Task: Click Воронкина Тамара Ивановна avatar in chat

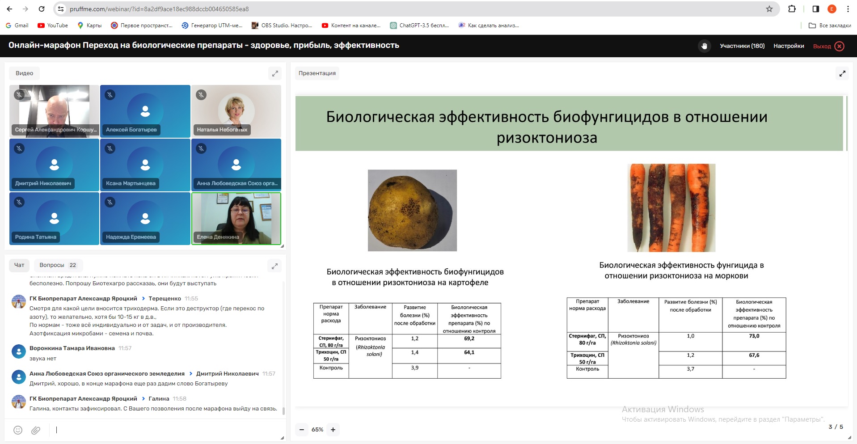Action: [18, 351]
